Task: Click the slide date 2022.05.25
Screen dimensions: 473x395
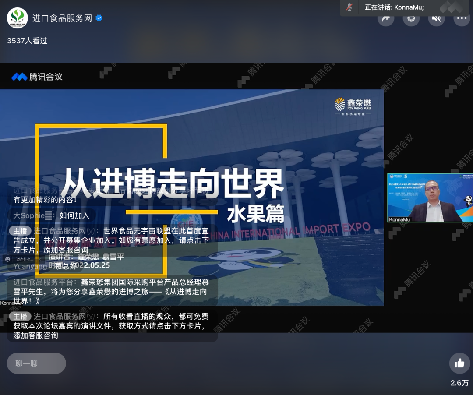Action: [91, 265]
